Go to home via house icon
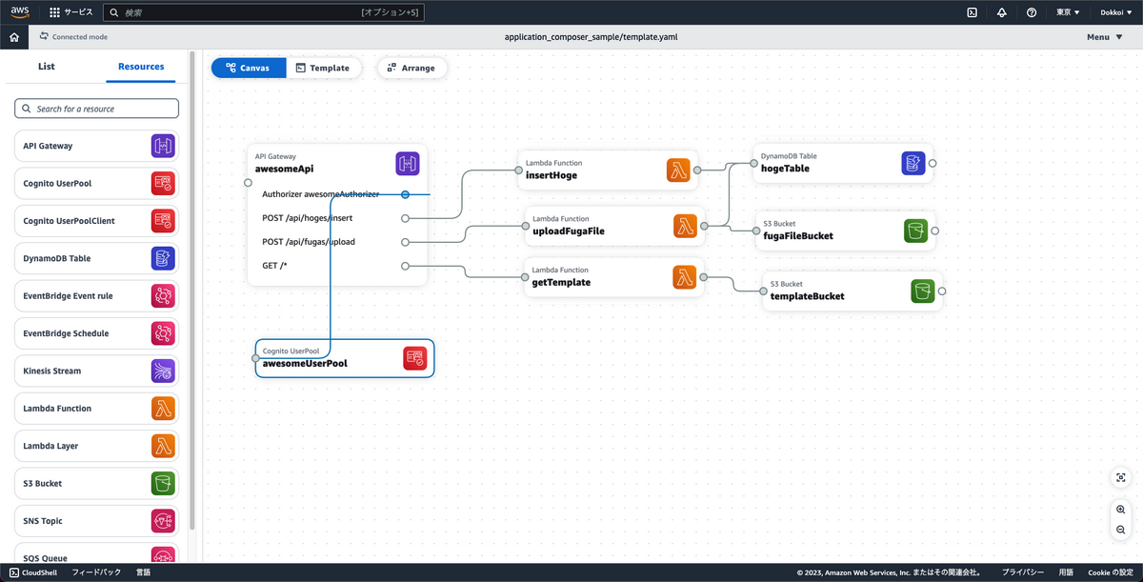This screenshot has width=1143, height=582. [x=13, y=37]
